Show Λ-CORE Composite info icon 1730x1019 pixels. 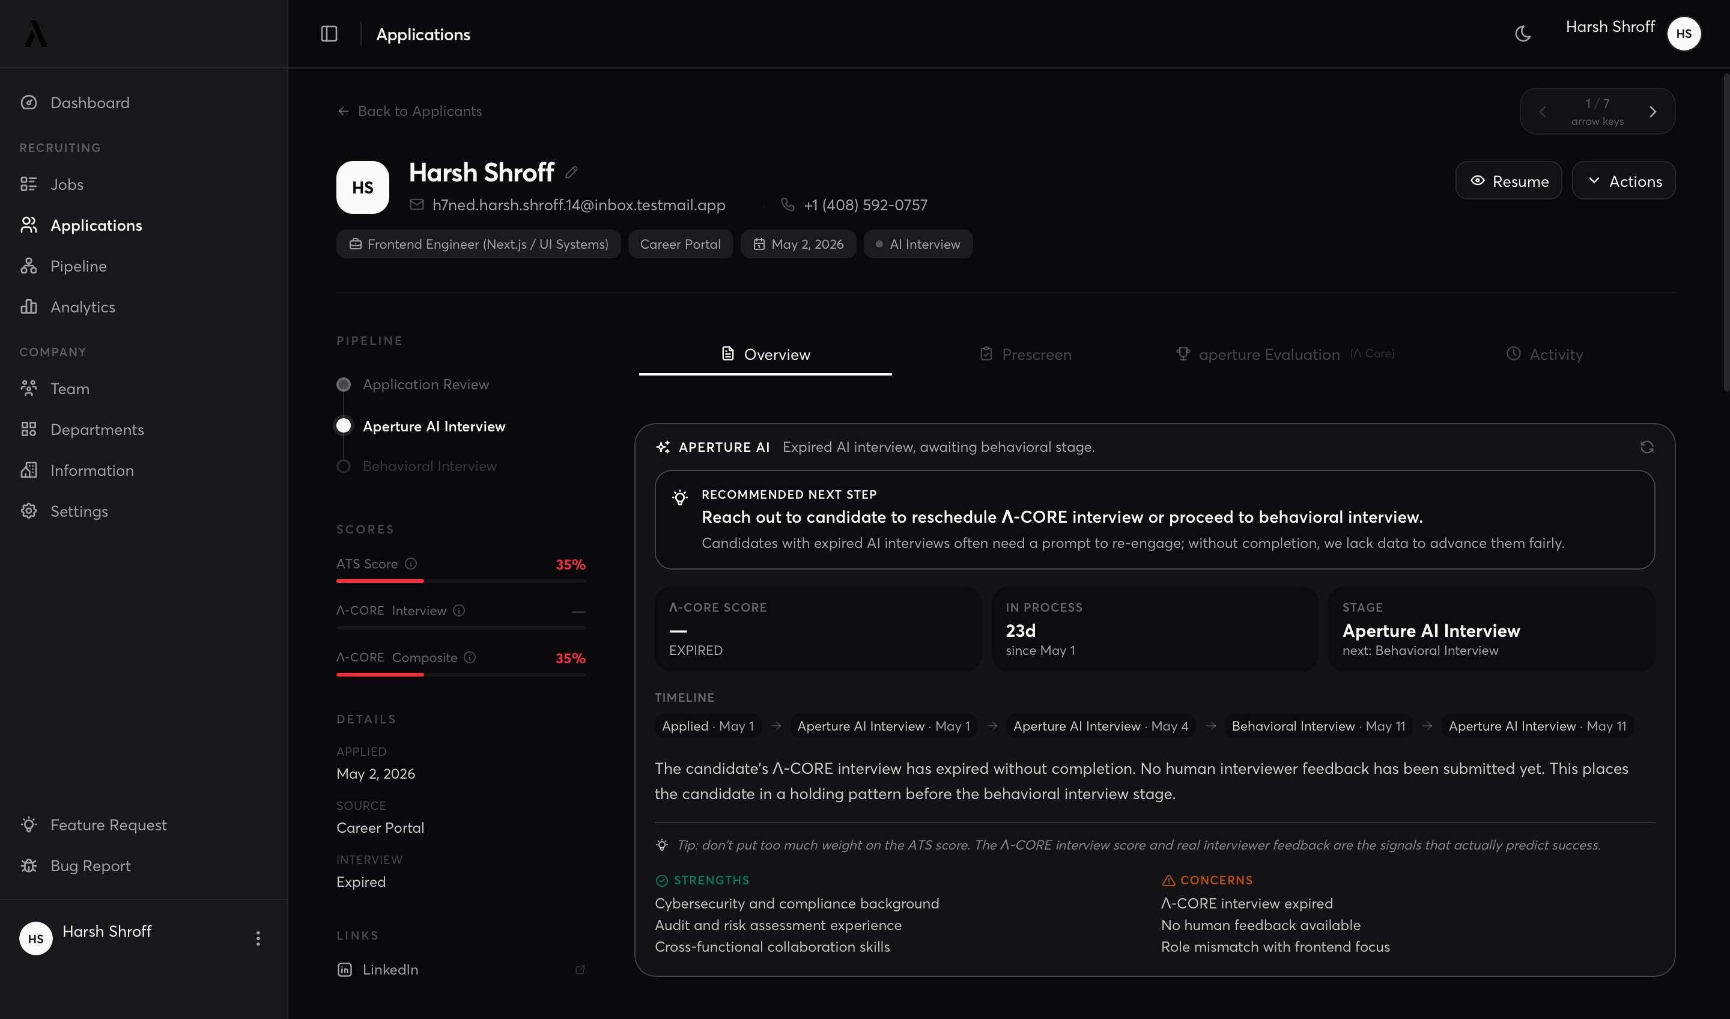click(470, 657)
